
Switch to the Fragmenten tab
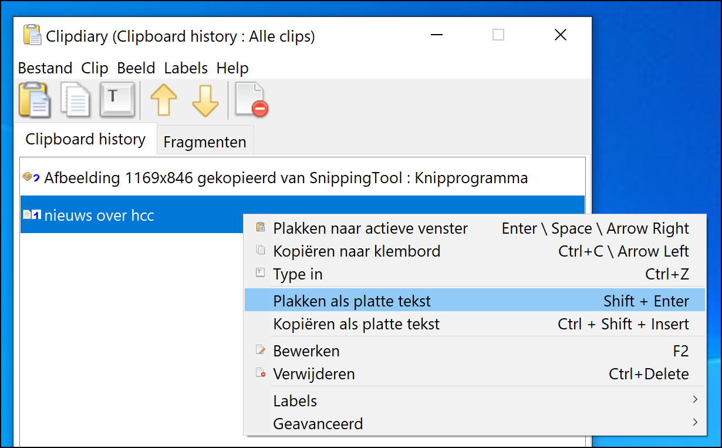click(x=204, y=142)
